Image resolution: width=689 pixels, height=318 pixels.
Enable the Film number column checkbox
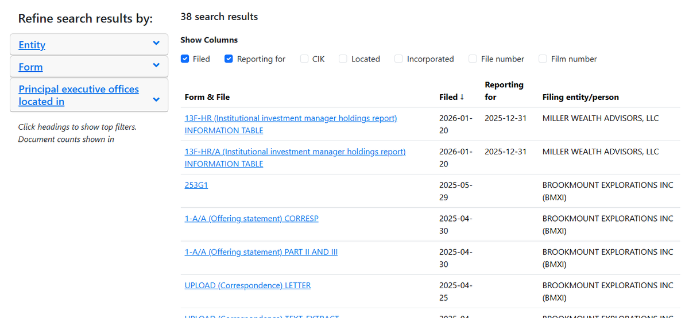click(x=543, y=59)
